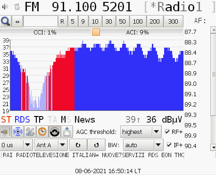Image resolution: width=216 pixels, height=175 pixels.
Task: Open the BW dropdown showing auto
Action: 143,145
